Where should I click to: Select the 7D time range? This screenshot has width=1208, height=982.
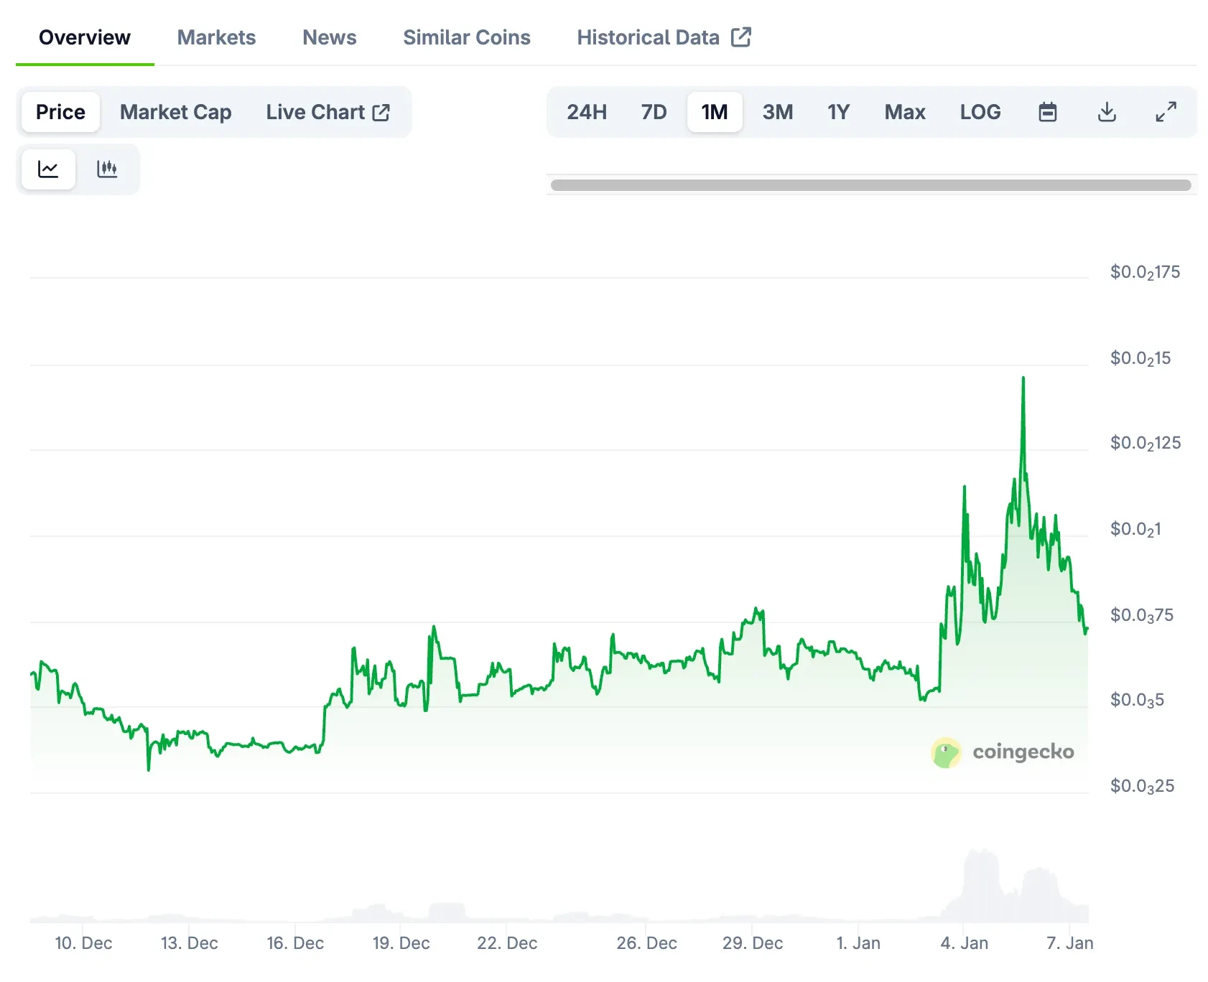click(654, 112)
